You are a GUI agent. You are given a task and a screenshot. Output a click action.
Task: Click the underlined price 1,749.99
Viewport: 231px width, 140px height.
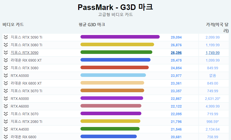coord(213,53)
